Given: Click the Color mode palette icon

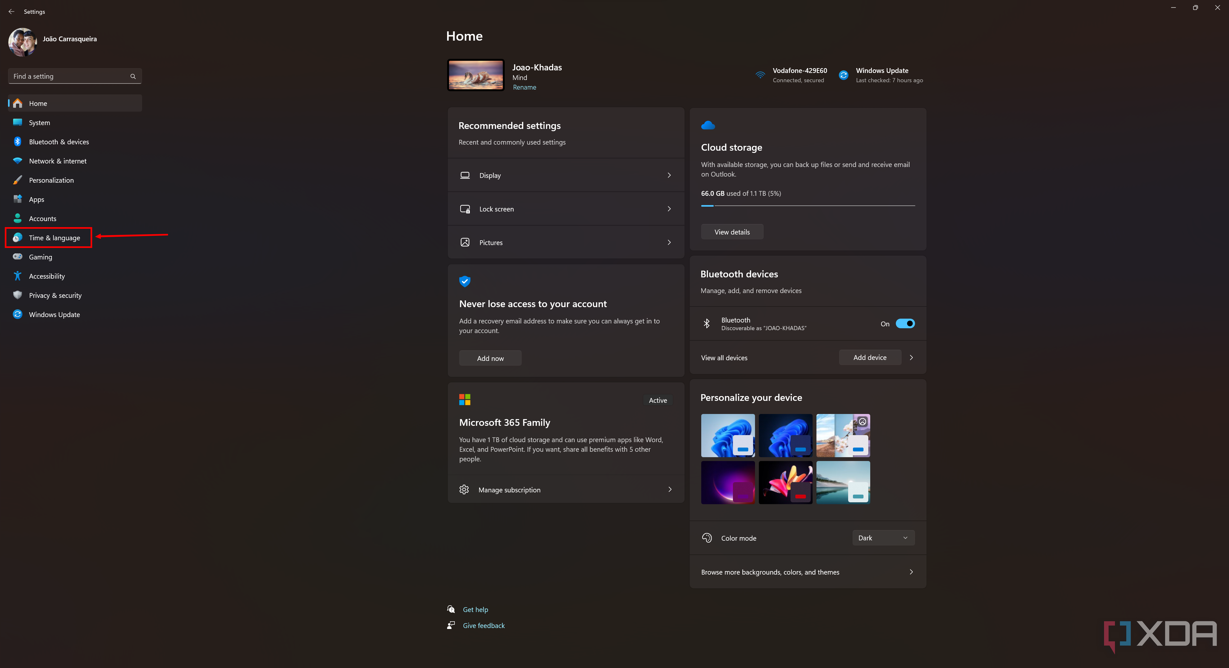Looking at the screenshot, I should point(707,538).
